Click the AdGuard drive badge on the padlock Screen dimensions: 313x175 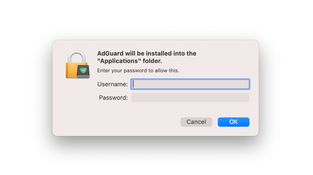click(83, 71)
